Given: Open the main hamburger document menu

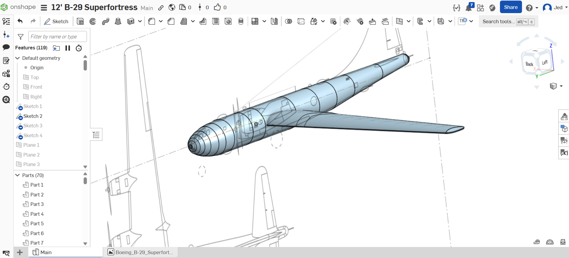Looking at the screenshot, I should coord(44,8).
